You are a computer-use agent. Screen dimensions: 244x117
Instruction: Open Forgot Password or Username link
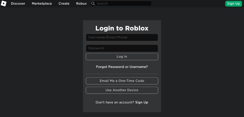pyautogui.click(x=122, y=67)
